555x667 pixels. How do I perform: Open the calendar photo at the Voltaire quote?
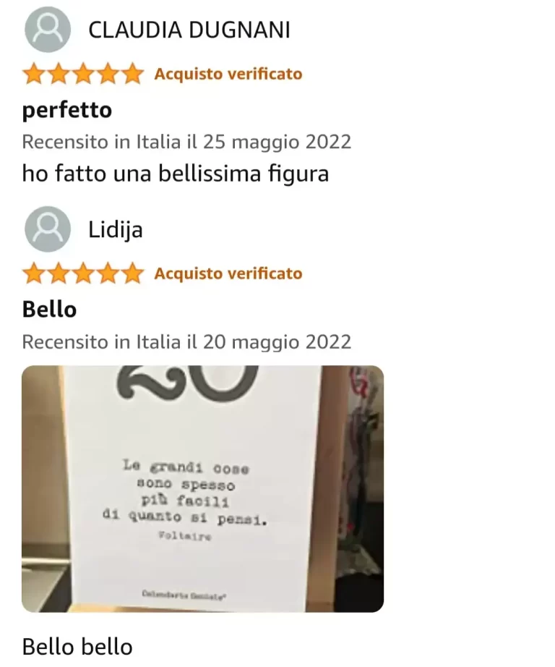tap(203, 489)
